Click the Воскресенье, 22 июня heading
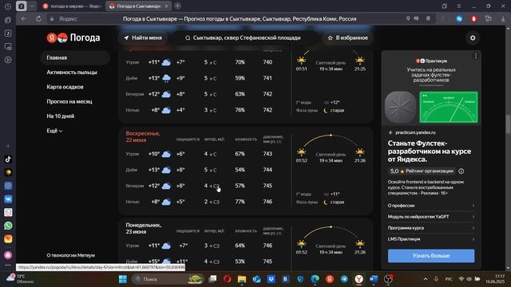This screenshot has height=287, width=511. [x=143, y=136]
